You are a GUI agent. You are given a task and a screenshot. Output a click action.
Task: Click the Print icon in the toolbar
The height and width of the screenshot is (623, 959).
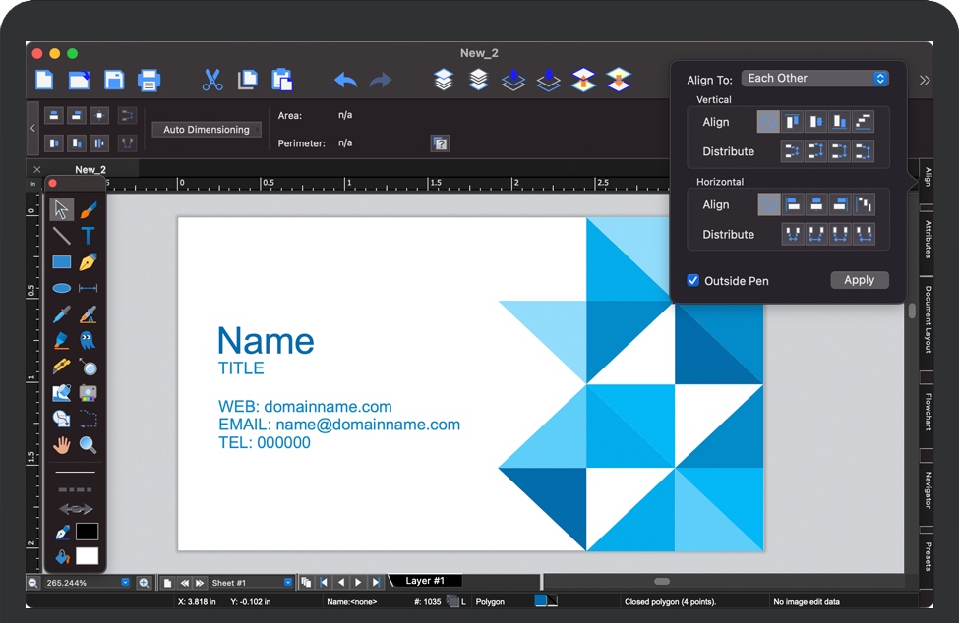(x=149, y=81)
